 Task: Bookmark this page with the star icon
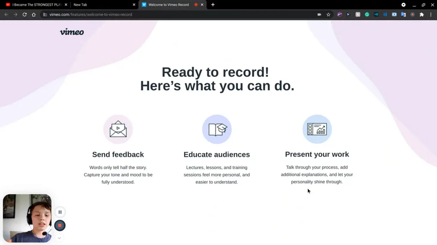pyautogui.click(x=328, y=15)
